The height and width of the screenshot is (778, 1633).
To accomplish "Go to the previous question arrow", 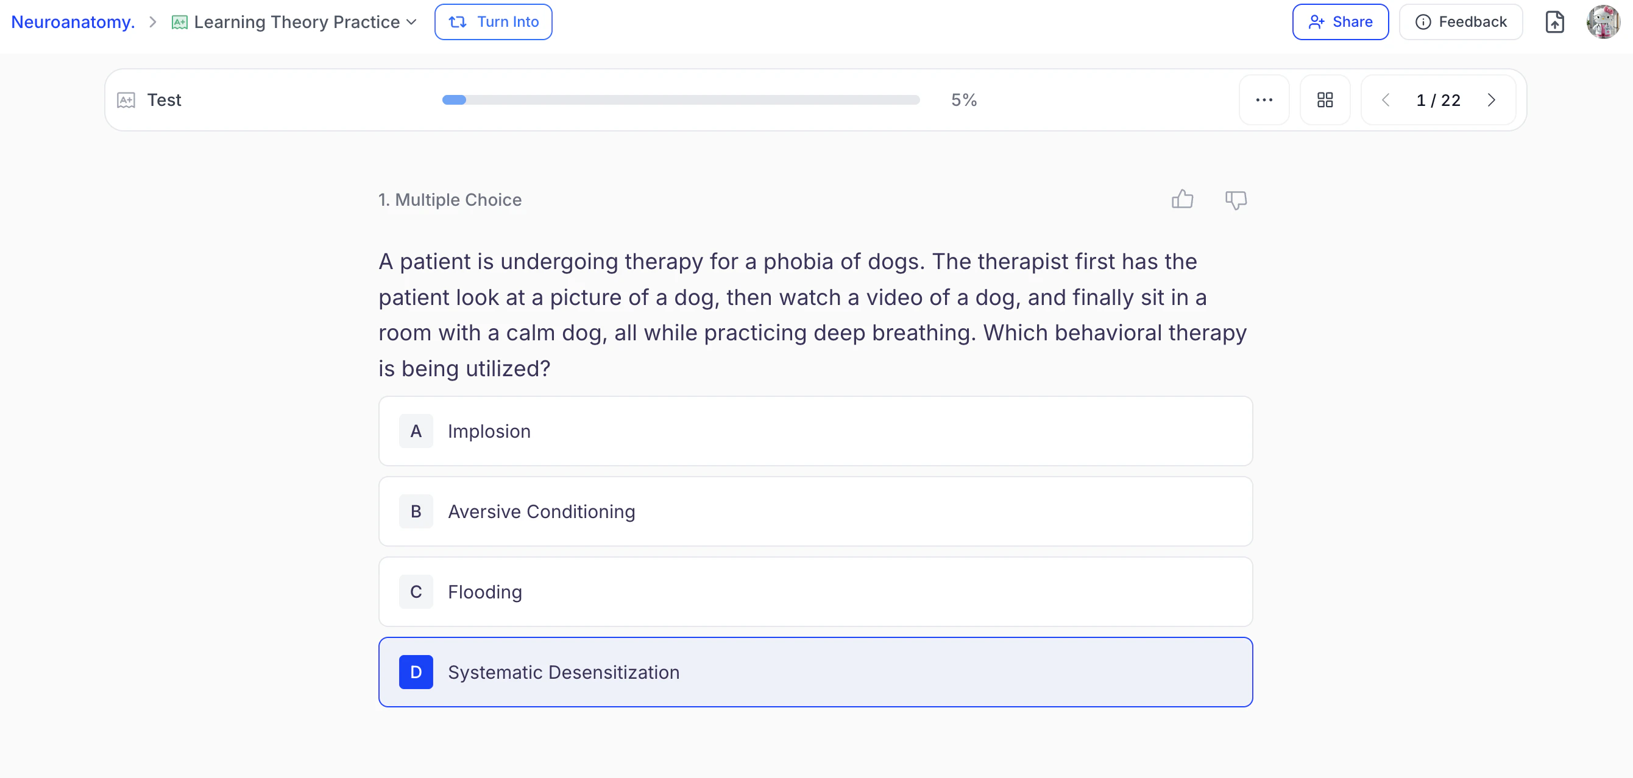I will (1386, 100).
